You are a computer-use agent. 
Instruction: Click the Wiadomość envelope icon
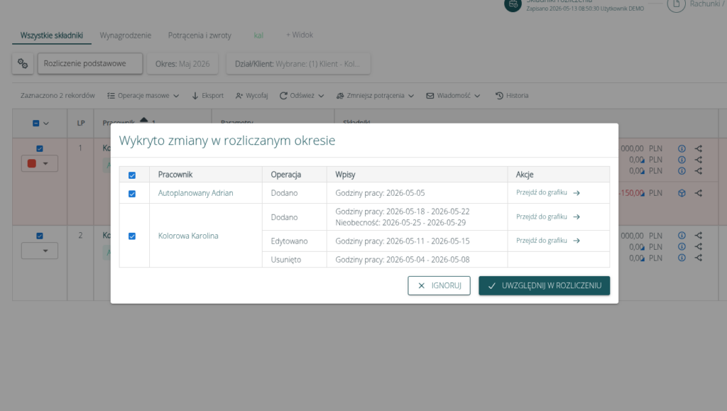click(430, 95)
